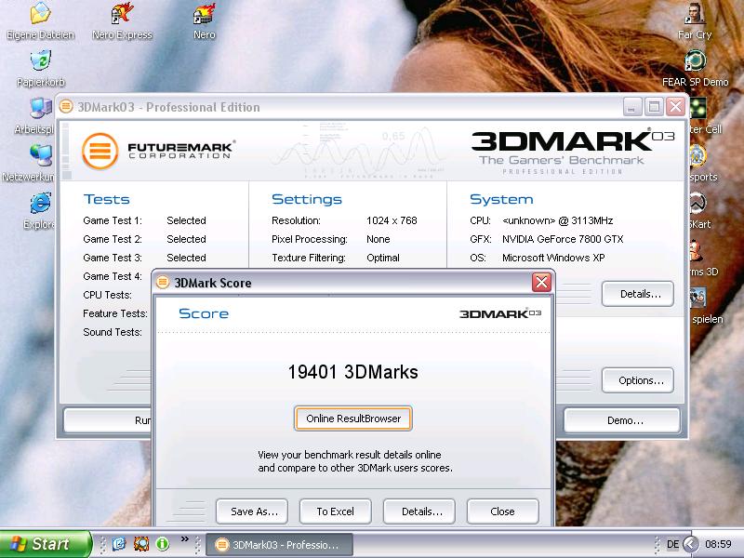Select the FEAR SP Demo desktop shortcut
The image size is (744, 558).
695,60
